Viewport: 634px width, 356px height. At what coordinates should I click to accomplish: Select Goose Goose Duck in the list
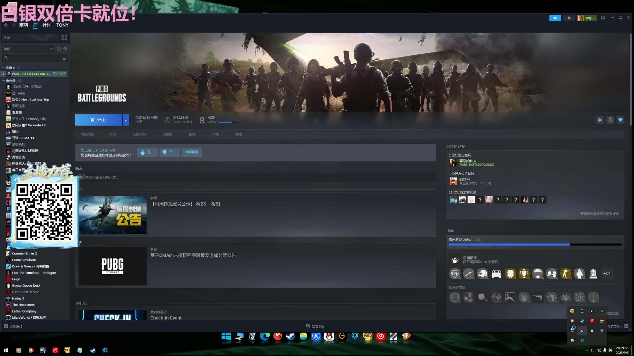[26, 285]
